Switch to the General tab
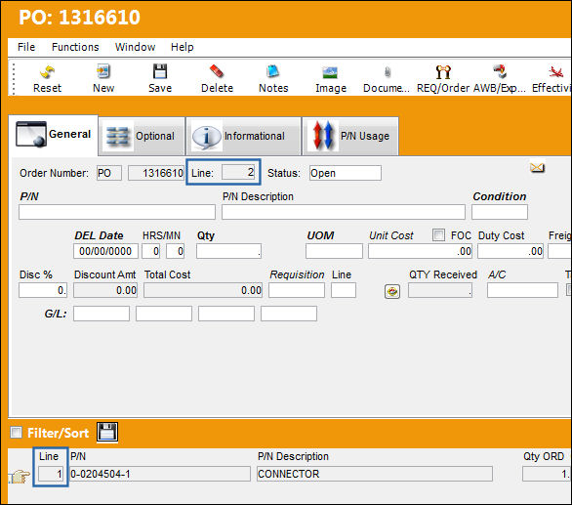 [x=54, y=135]
